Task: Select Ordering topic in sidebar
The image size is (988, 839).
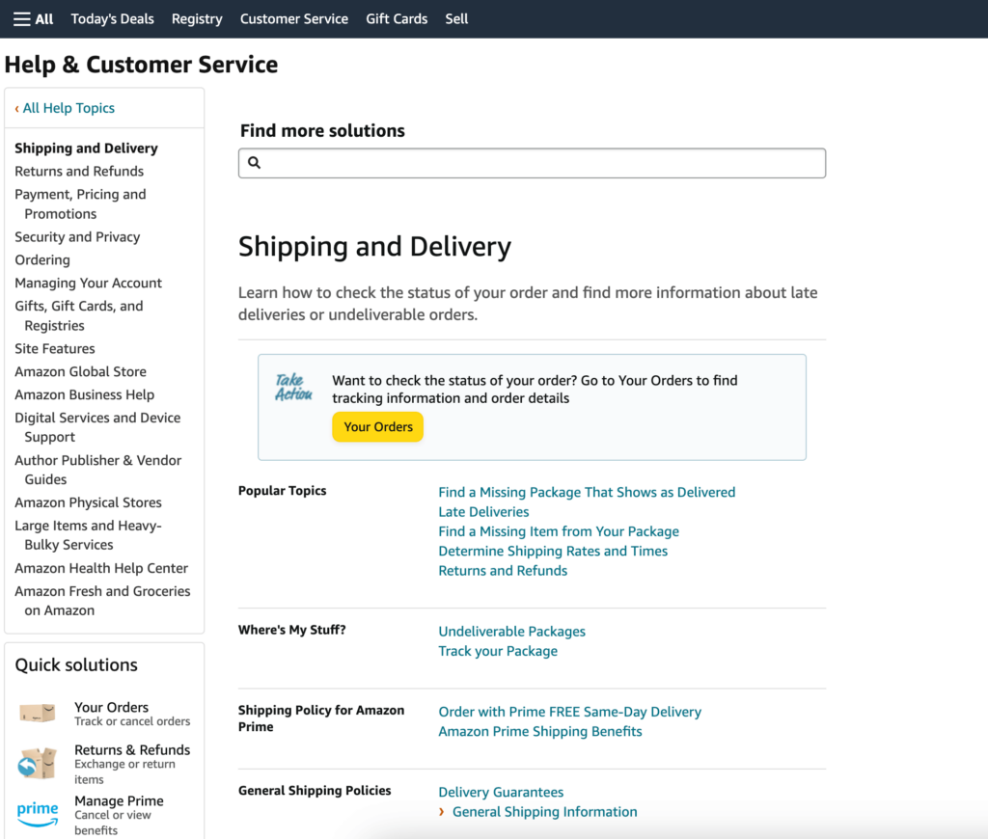Action: pos(42,260)
